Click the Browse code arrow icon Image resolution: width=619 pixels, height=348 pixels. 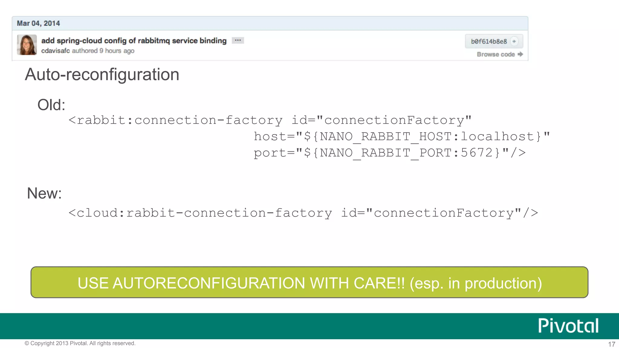[x=520, y=54]
